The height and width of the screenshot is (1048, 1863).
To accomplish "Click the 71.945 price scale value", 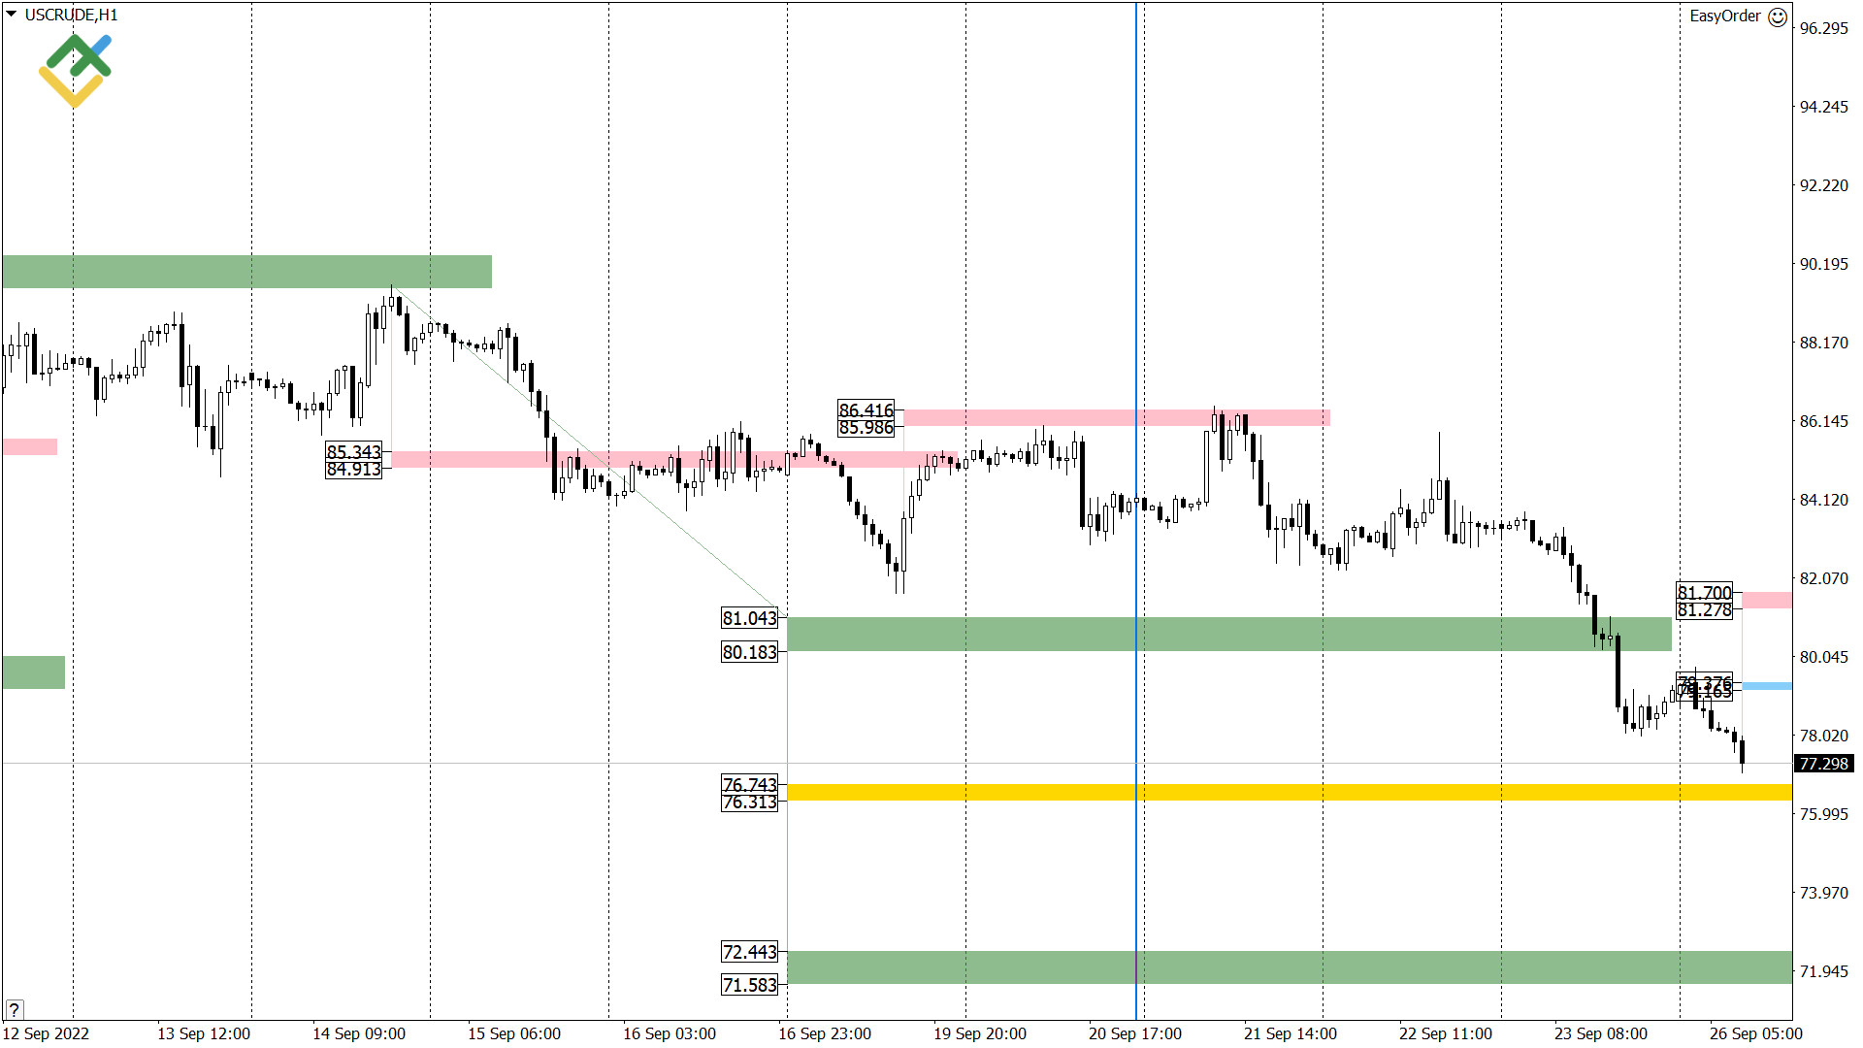I will pos(1824,971).
